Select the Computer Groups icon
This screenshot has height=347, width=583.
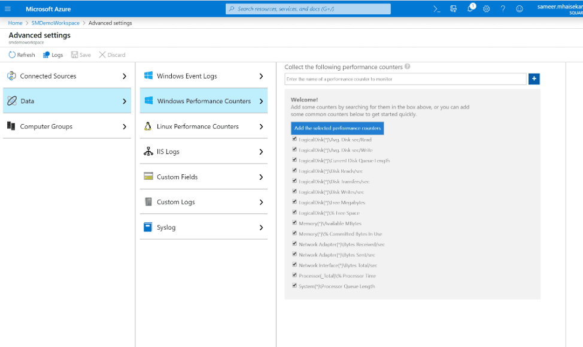click(10, 126)
